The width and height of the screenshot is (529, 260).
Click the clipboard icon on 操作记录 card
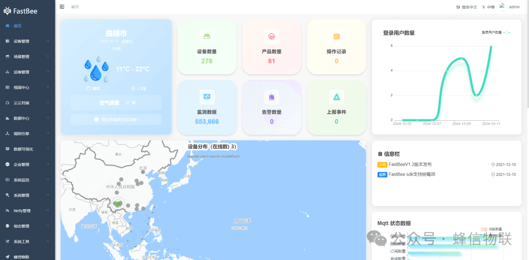coord(337,36)
